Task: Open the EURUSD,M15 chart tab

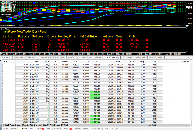Action: click(47, 57)
